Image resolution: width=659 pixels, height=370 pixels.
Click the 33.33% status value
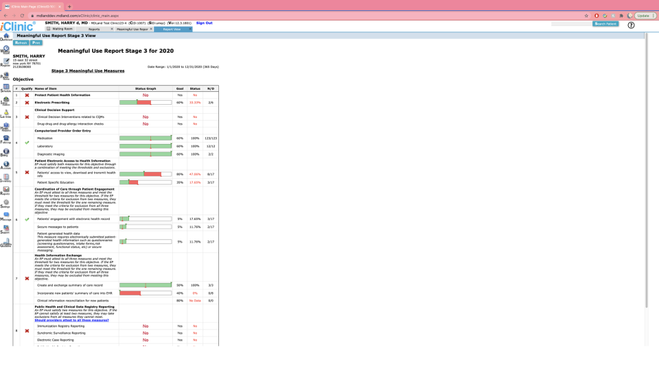(x=194, y=102)
